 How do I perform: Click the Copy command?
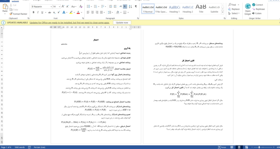point(14,9)
